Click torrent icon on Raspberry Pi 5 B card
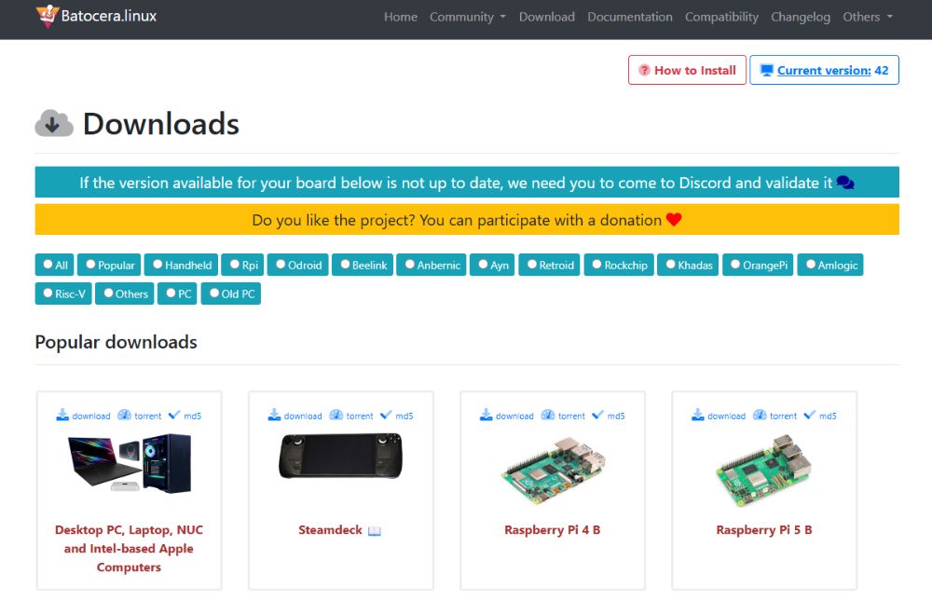This screenshot has width=932, height=601. pos(760,416)
